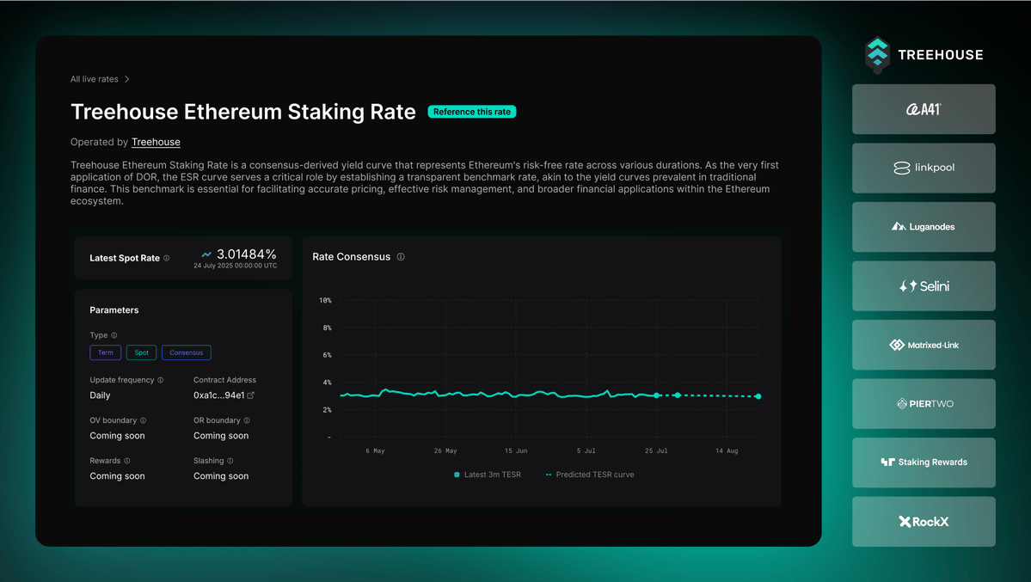1031x582 pixels.
Task: Select the A41 operator card
Action: pos(924,109)
